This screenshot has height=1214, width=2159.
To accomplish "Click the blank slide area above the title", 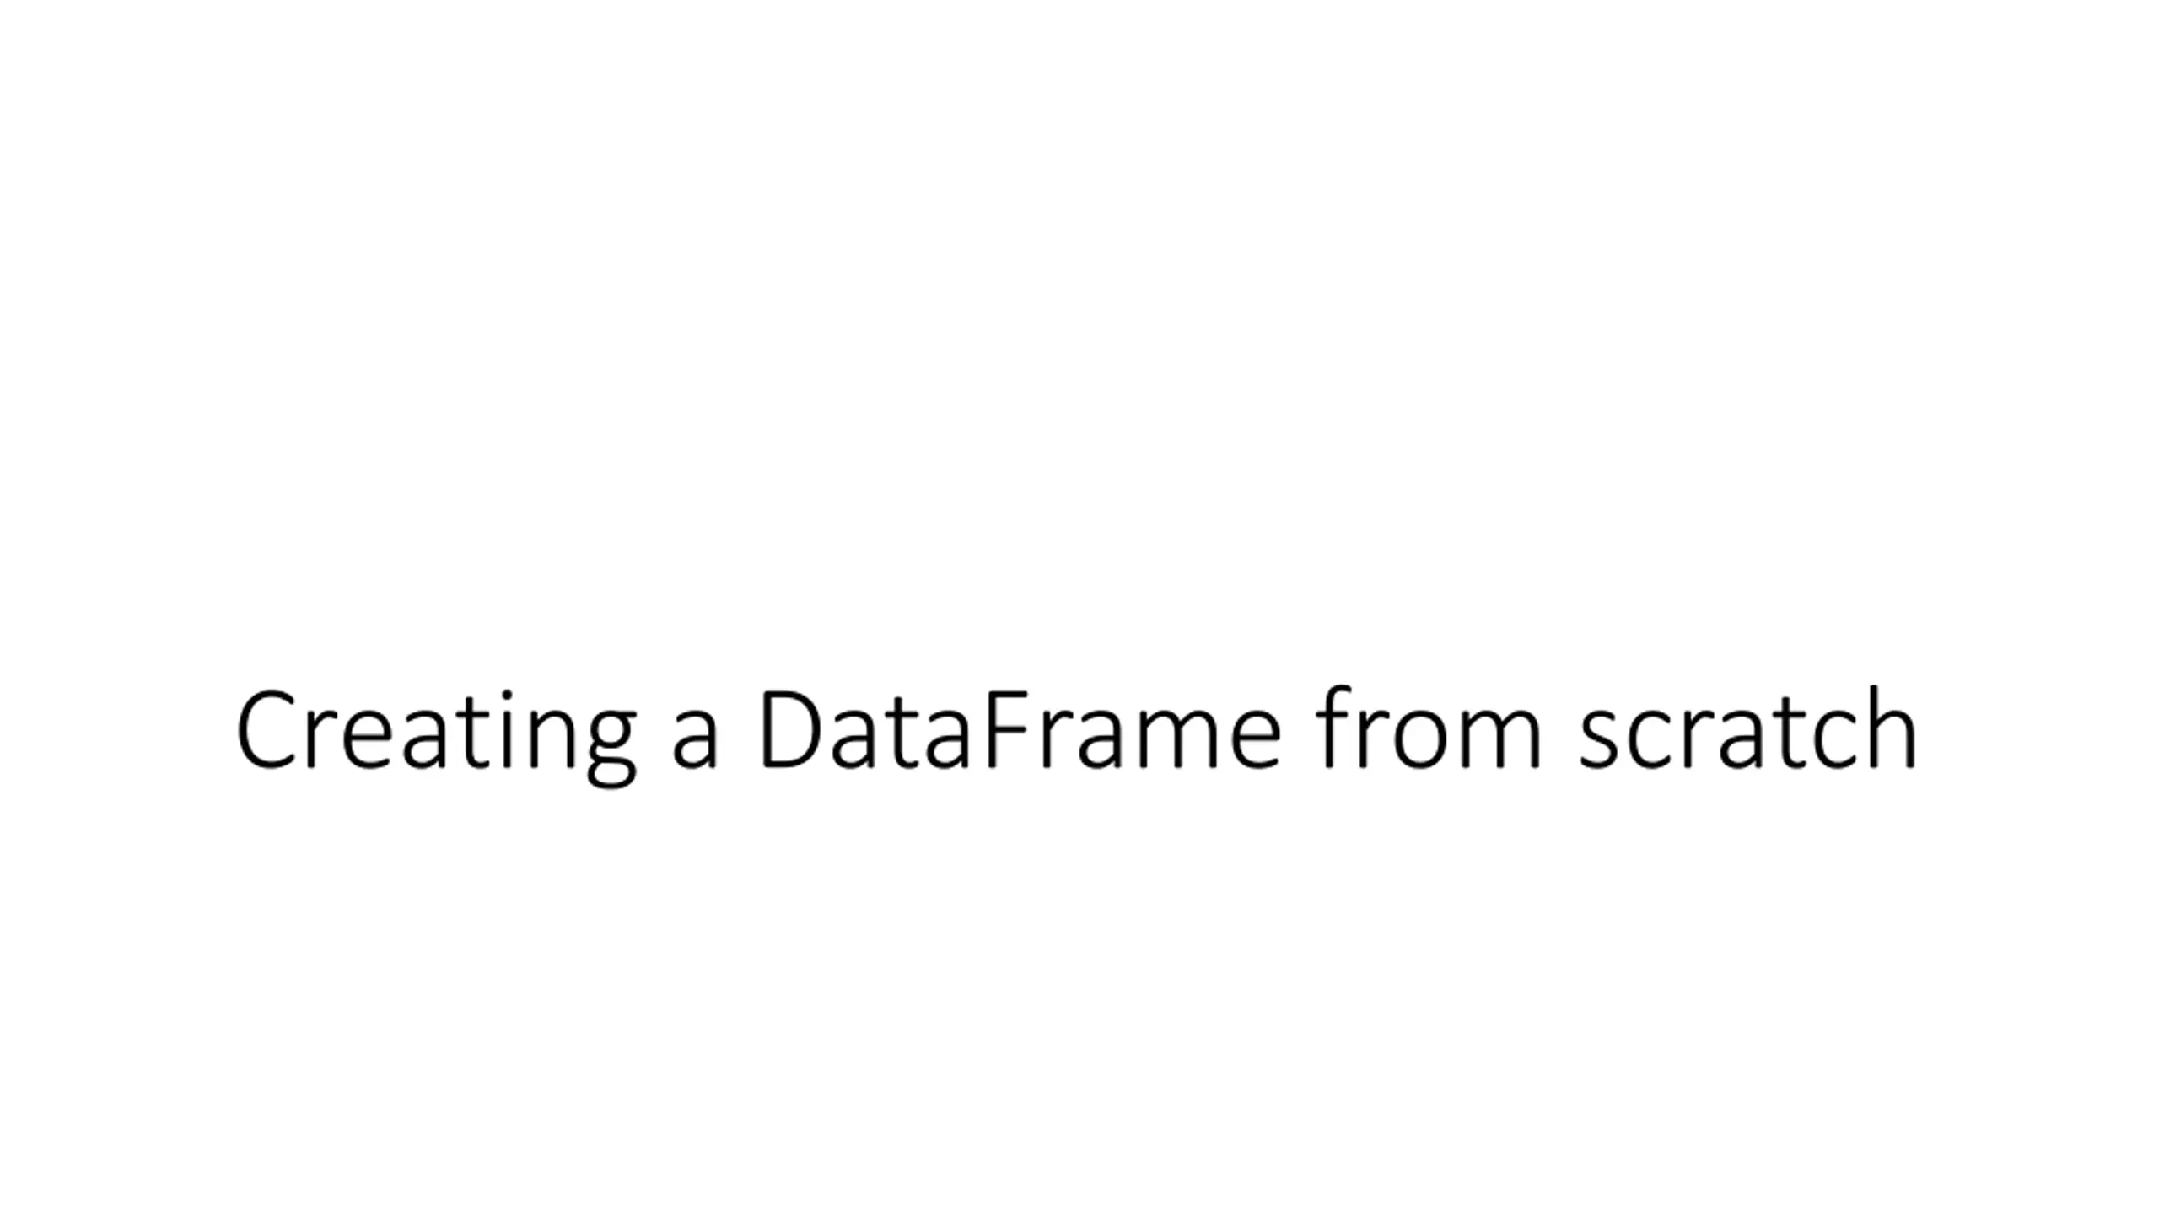I will [1079, 337].
